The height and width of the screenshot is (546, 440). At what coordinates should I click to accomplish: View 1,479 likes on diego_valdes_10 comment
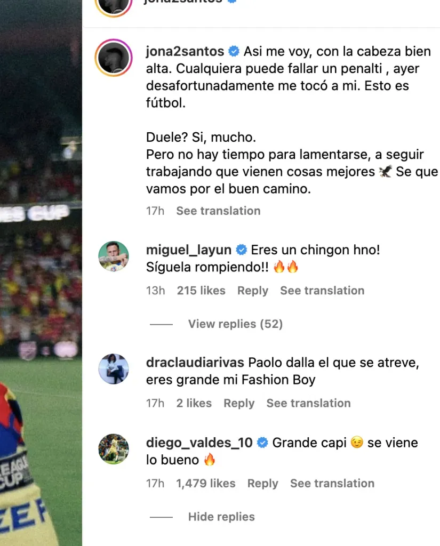pyautogui.click(x=205, y=483)
